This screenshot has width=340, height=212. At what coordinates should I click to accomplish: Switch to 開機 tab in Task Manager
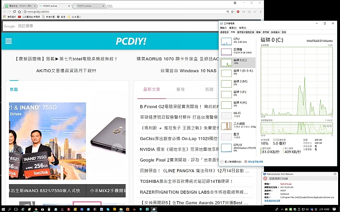pyautogui.click(x=258, y=32)
